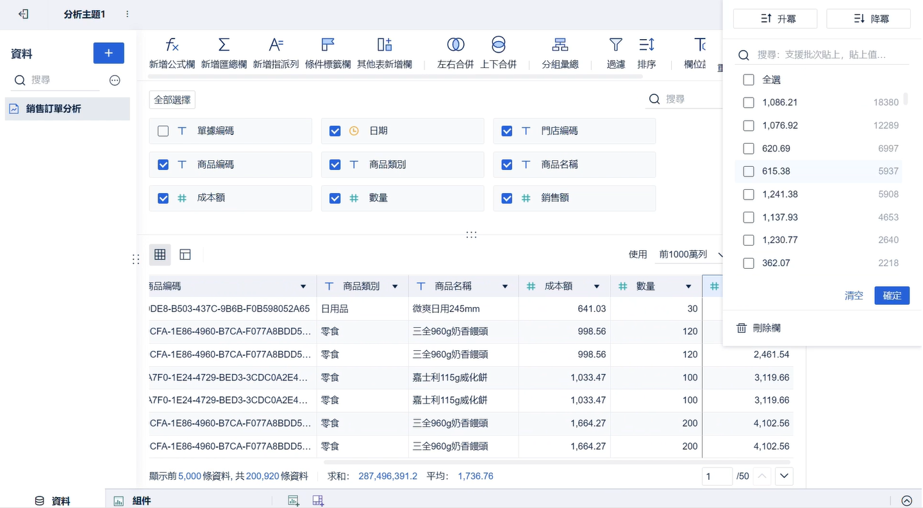Click panel divider drag handle dots

[x=471, y=235]
